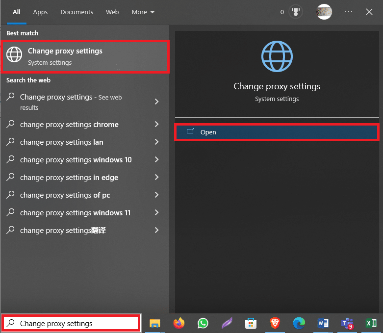This screenshot has height=333, width=383.
Task: Click the magnifier icon in the search box
Action: pos(11,323)
